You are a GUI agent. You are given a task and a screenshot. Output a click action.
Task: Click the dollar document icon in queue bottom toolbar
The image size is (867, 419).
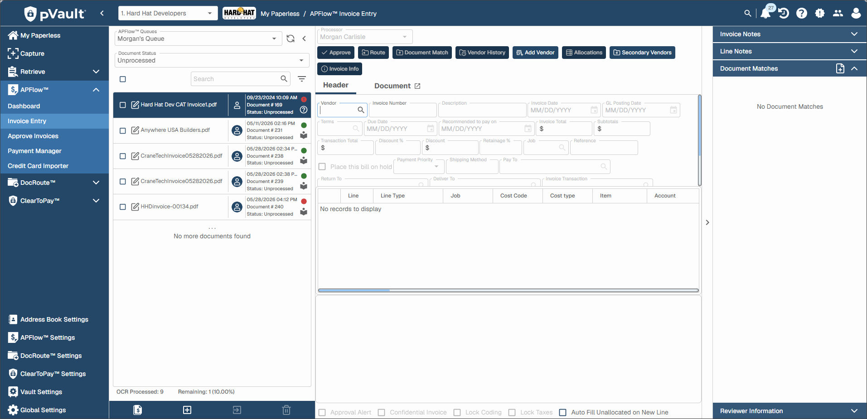[138, 410]
